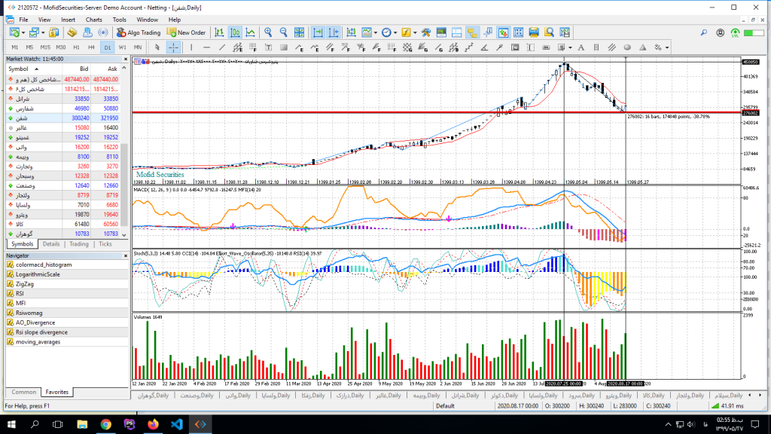Click the zoom out magnifier icon
The image size is (771, 434).
[284, 32]
